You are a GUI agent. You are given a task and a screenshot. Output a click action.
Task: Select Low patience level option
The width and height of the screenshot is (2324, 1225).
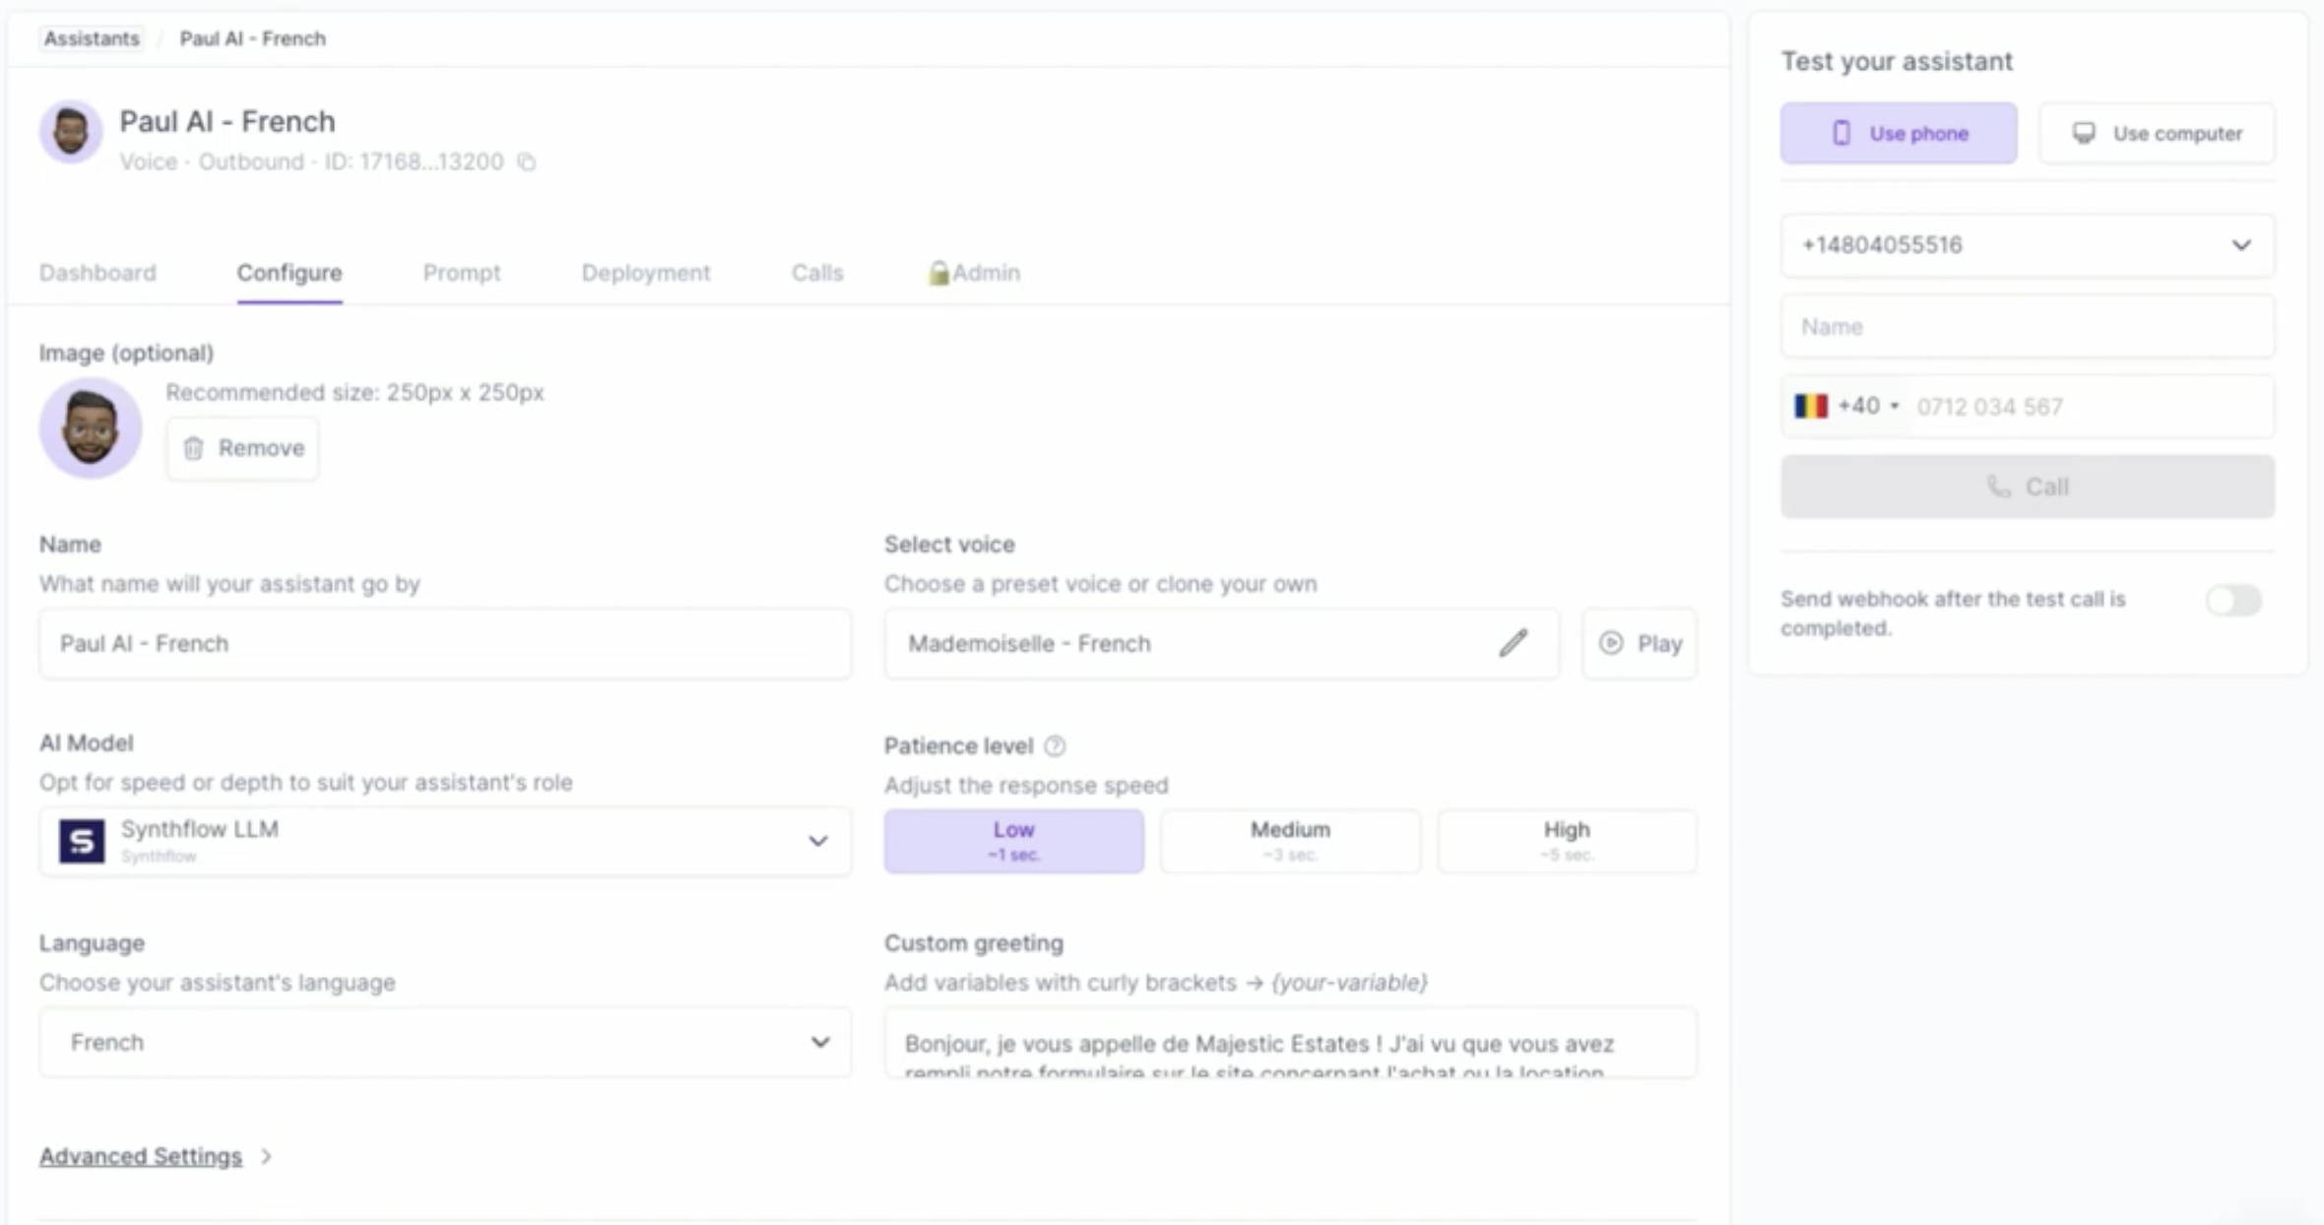click(1013, 840)
